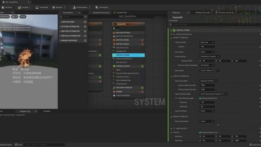Toggle the Empty002 checkbox in Selection panel
261x147 pixels.
point(170,18)
